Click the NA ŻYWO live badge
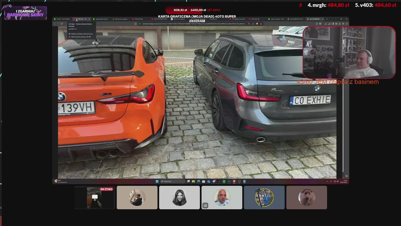401x226 pixels. click(106, 189)
